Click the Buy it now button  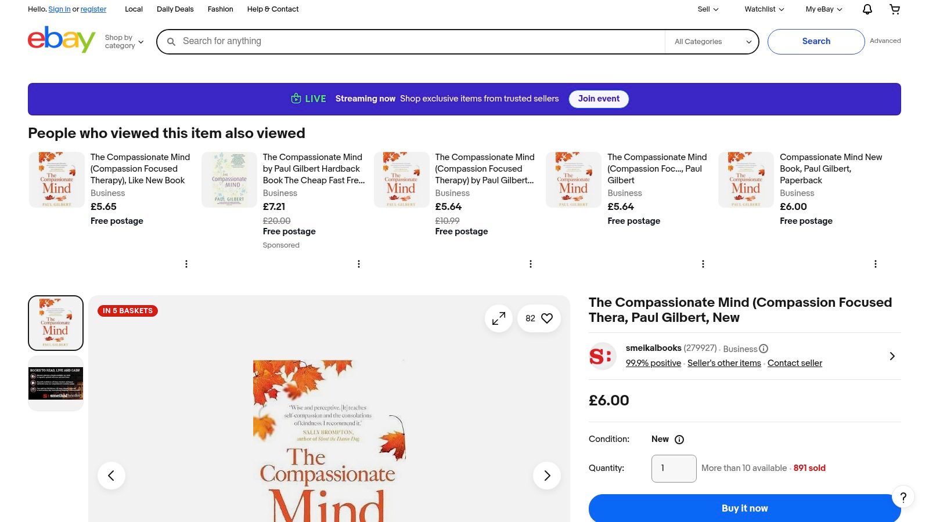744,508
